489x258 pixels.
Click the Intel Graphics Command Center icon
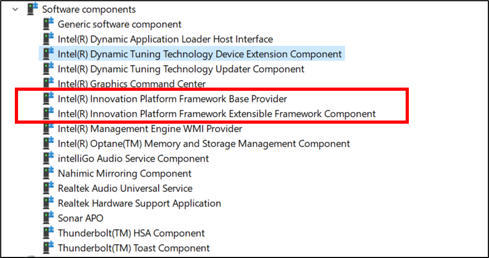(48, 83)
